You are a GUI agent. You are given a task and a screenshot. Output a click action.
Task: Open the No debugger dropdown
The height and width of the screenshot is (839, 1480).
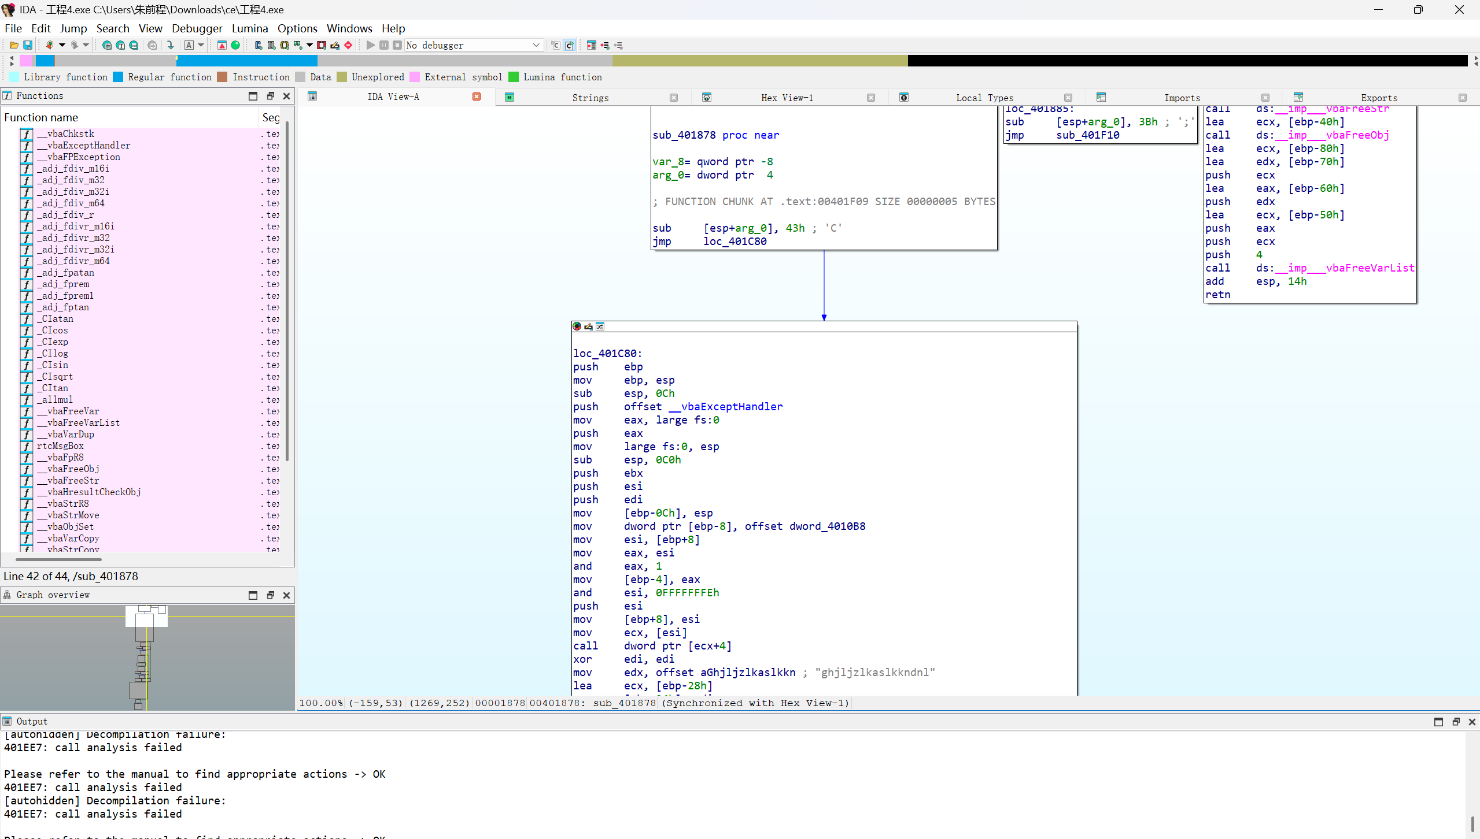pos(536,45)
